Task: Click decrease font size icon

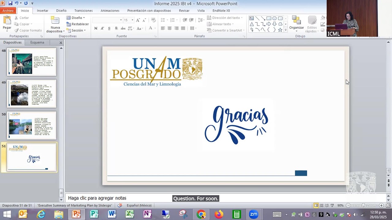Action: [x=144, y=20]
